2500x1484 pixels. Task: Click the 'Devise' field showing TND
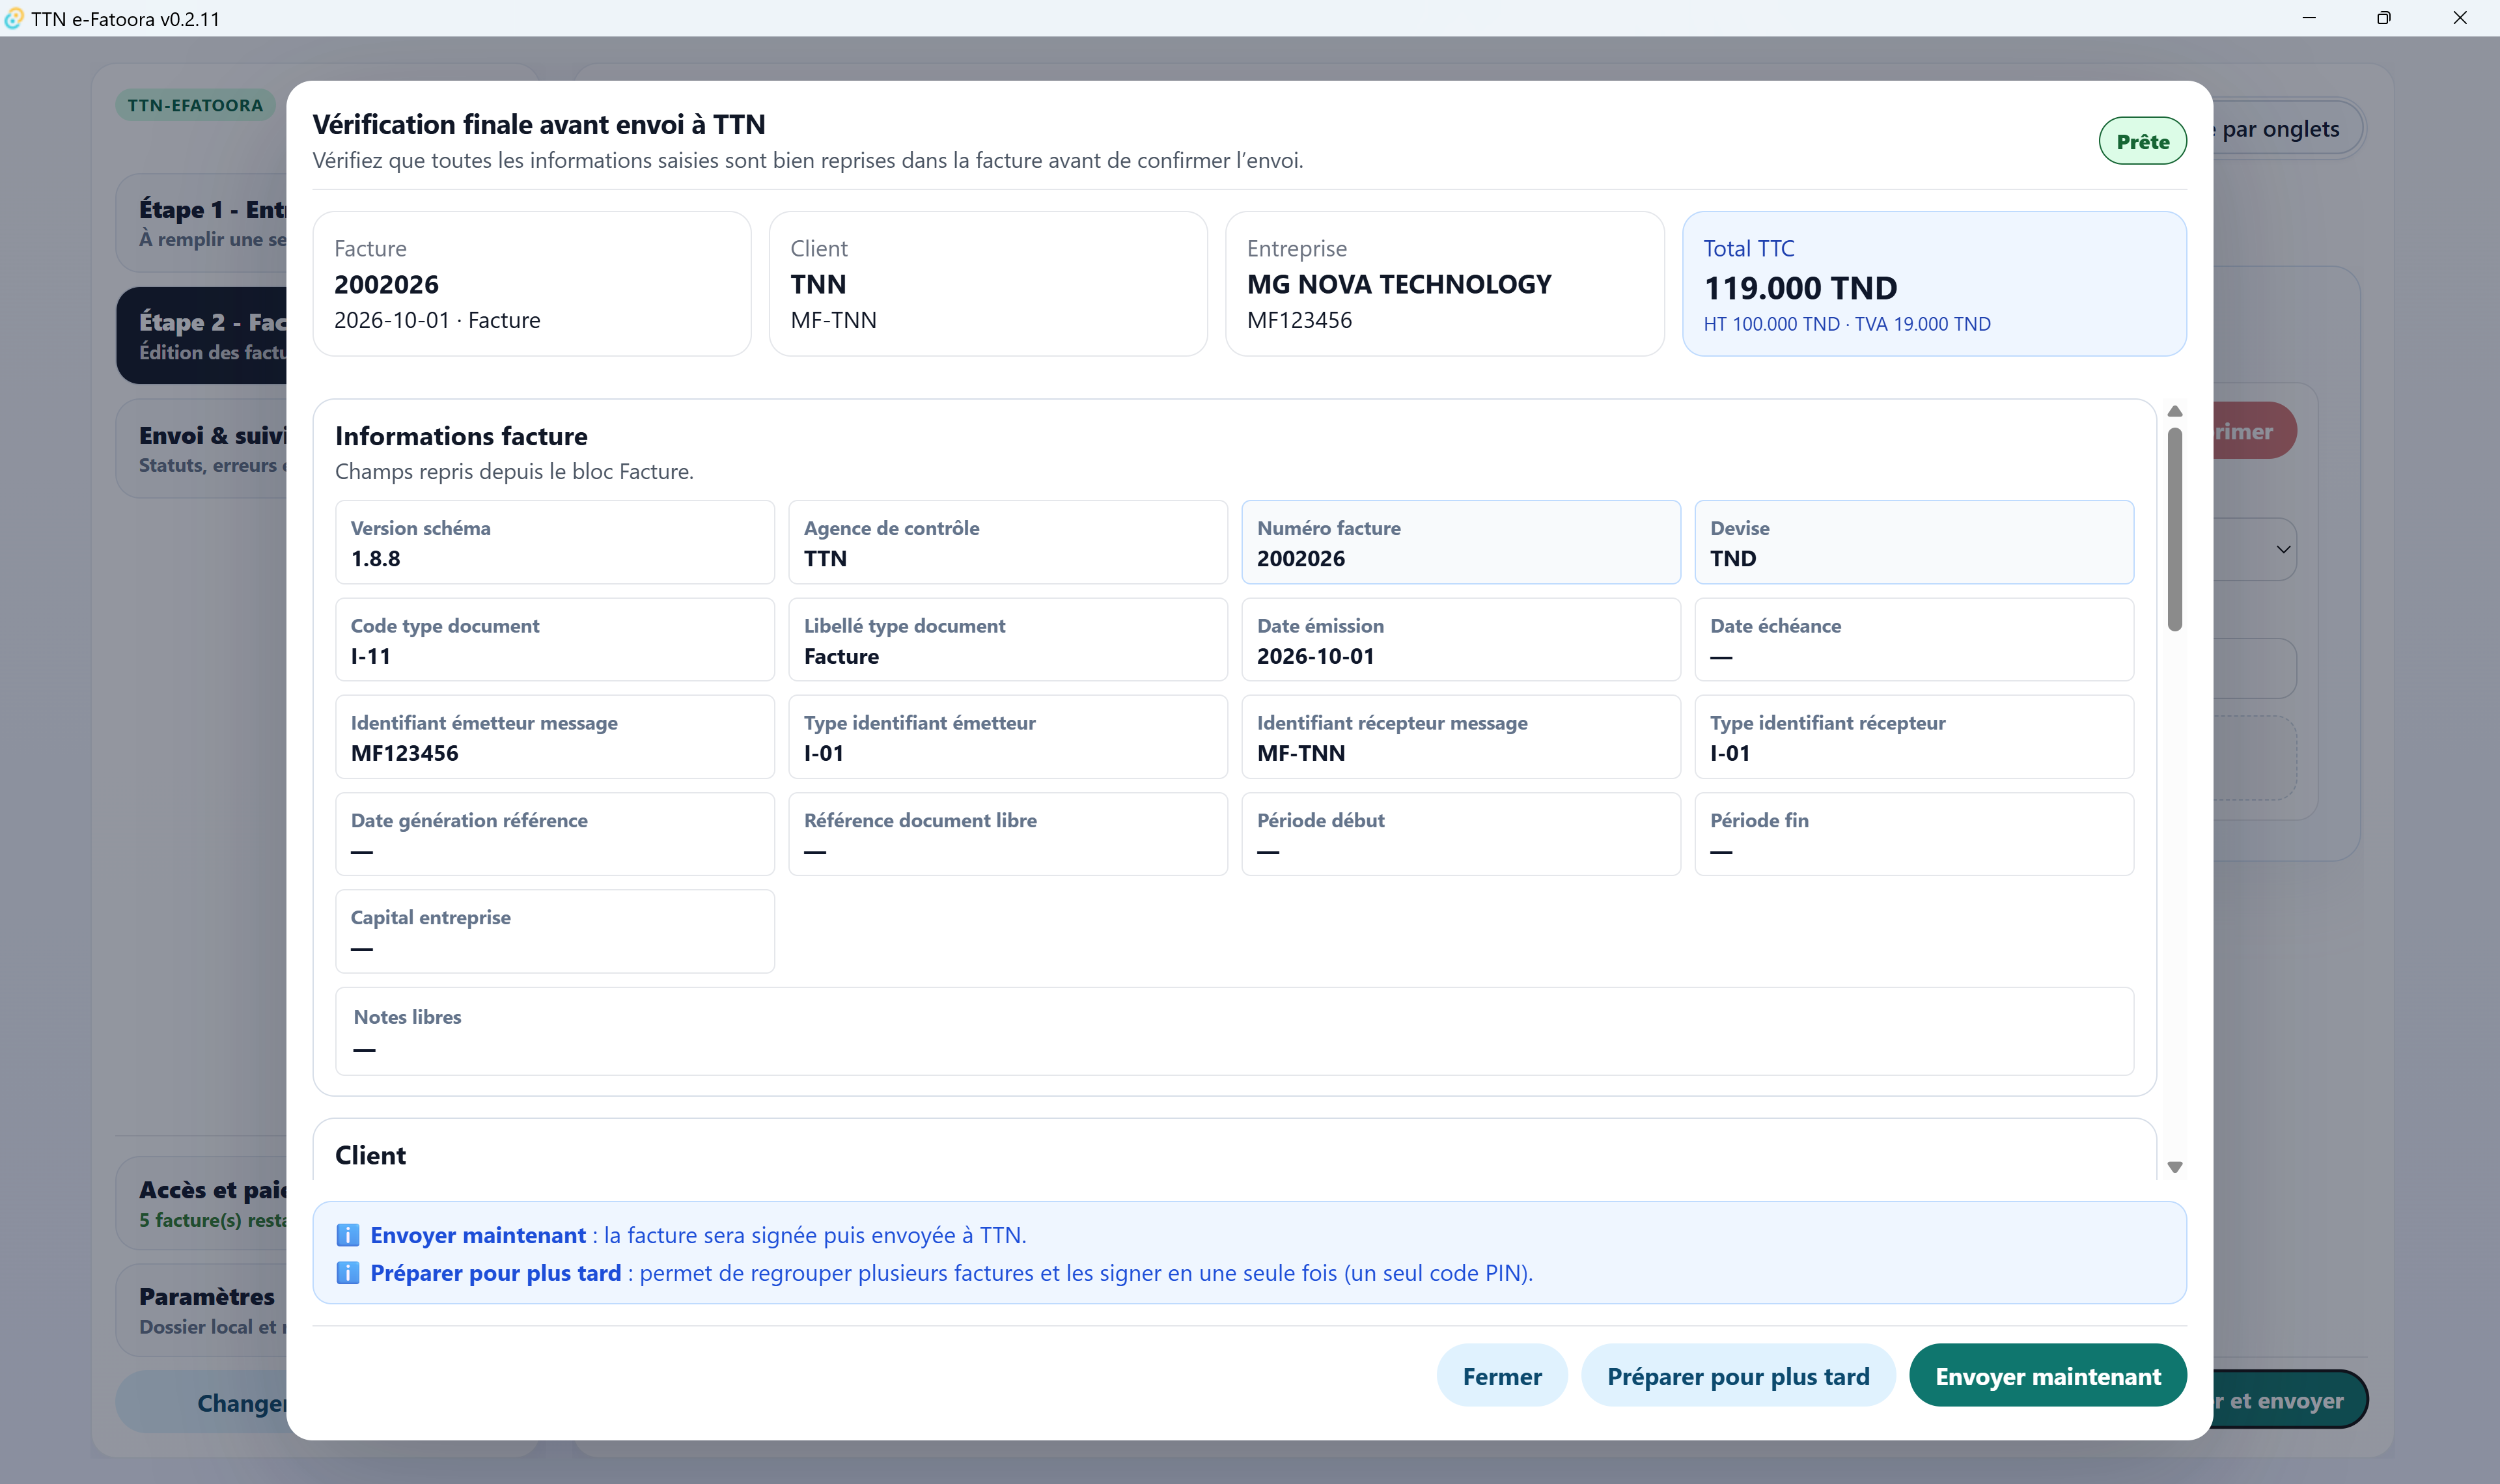1914,542
